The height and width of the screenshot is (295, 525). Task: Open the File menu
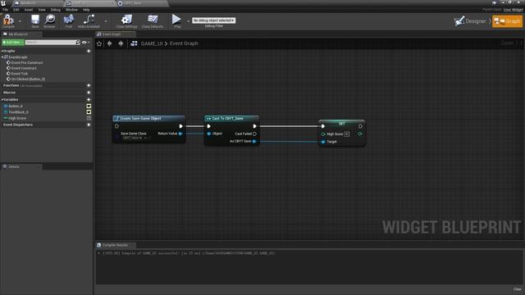pos(6,10)
